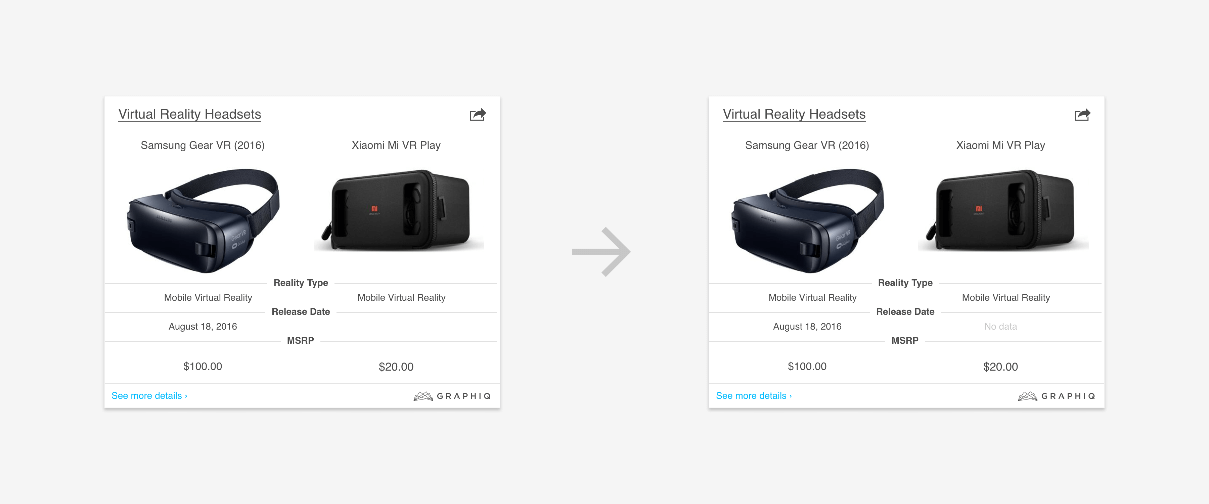Click See more details on the left card
The height and width of the screenshot is (504, 1209).
149,395
